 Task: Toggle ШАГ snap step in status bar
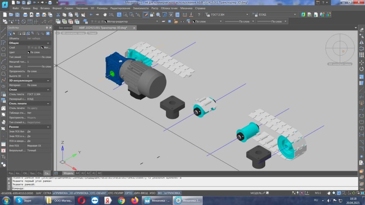point(38,193)
